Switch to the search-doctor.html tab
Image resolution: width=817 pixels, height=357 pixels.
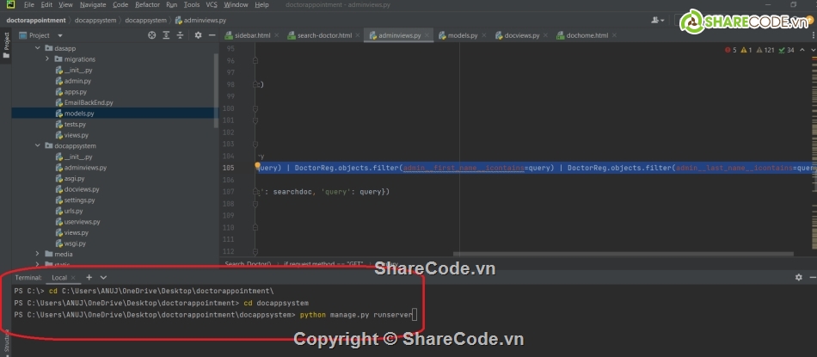[x=324, y=35]
